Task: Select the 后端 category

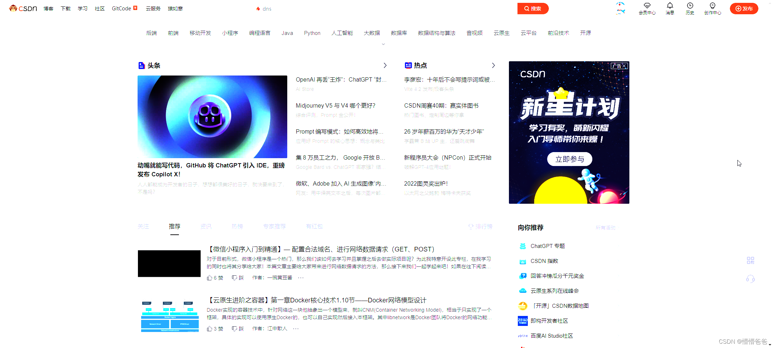Action: click(x=151, y=33)
